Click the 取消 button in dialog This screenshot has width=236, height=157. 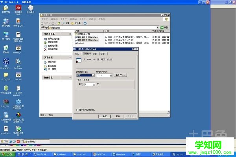tap(118, 116)
